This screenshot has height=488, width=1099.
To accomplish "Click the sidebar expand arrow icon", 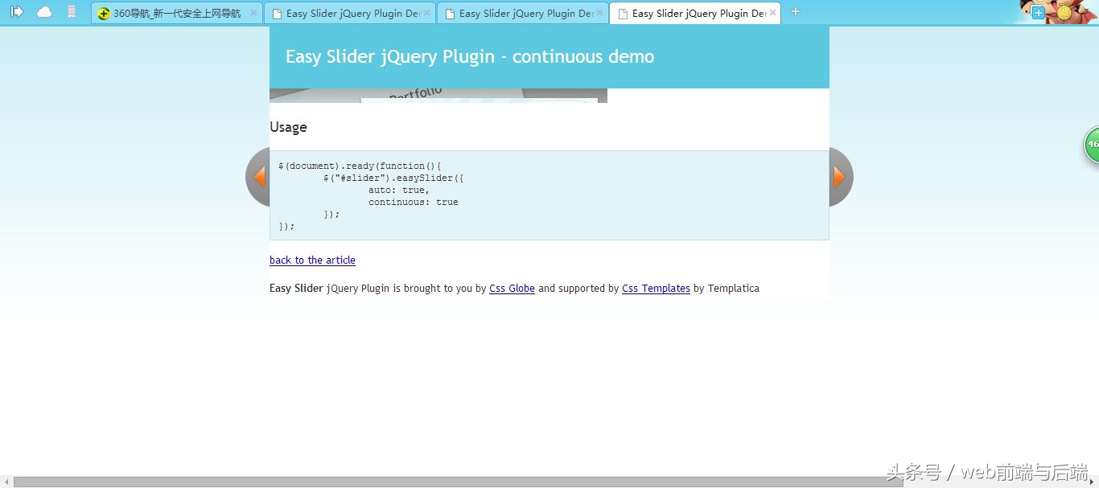I will coord(17,12).
